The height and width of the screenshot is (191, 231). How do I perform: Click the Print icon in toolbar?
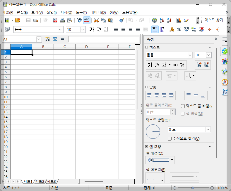click(62, 20)
